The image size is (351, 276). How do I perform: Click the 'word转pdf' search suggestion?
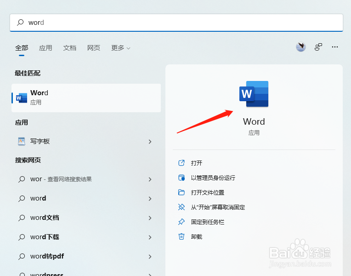pos(86,256)
